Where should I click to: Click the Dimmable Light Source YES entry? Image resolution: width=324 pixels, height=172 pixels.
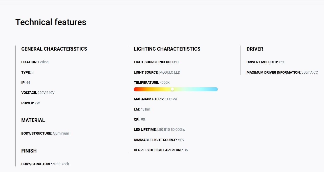159,140
